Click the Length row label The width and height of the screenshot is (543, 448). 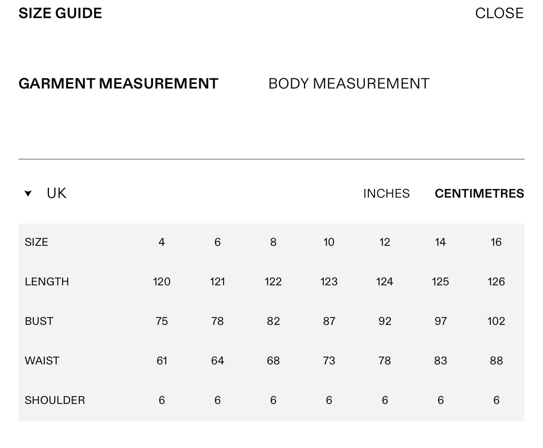tap(47, 282)
